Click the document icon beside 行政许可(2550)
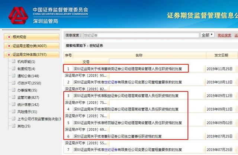The height and width of the screenshot is (155, 238). 13,83
